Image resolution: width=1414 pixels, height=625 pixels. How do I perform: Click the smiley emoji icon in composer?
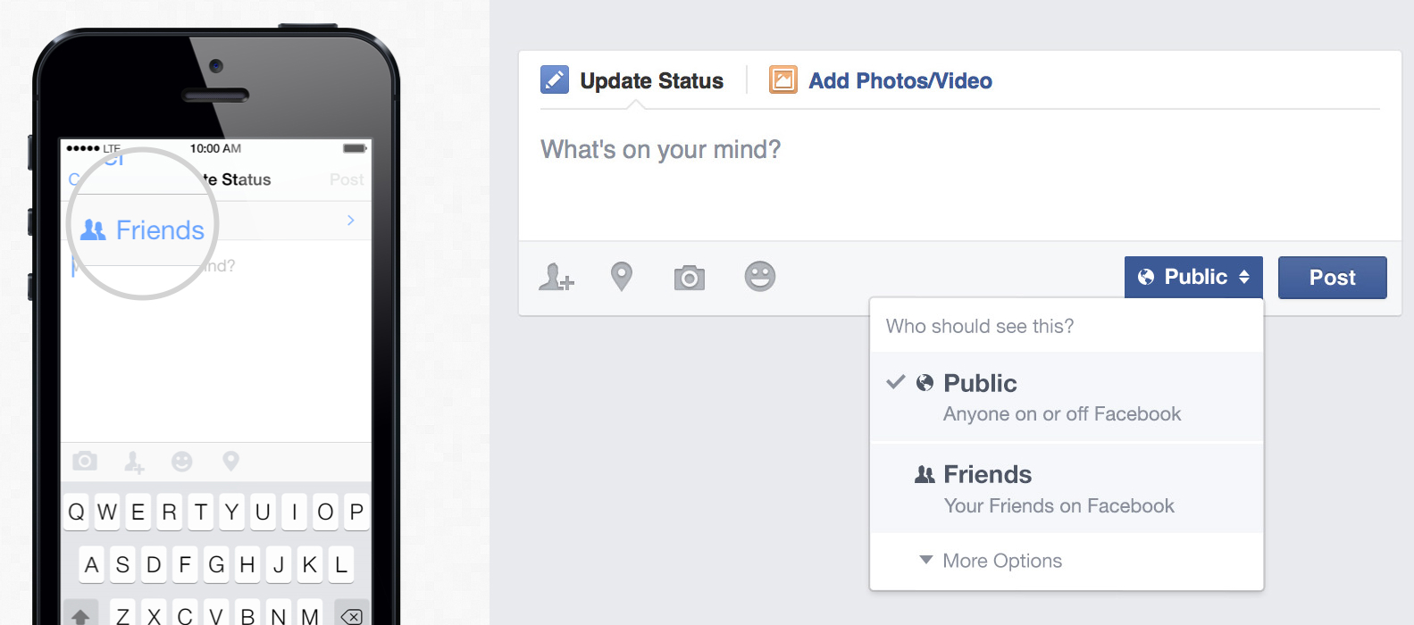click(x=760, y=277)
